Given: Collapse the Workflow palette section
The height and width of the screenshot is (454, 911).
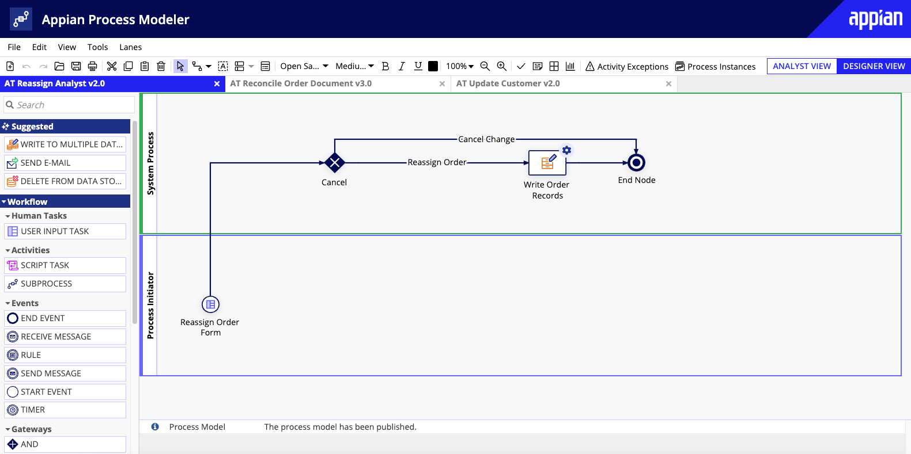Looking at the screenshot, I should 65,202.
